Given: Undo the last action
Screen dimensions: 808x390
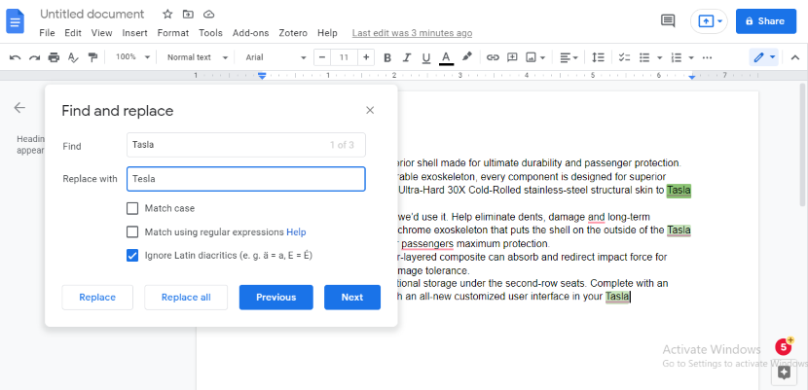Looking at the screenshot, I should pos(16,57).
